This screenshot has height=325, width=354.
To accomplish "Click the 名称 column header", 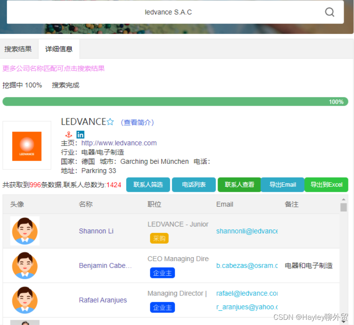I will click(85, 204).
